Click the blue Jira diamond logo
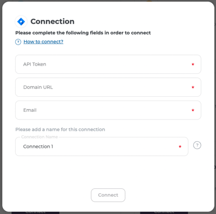 click(x=21, y=22)
